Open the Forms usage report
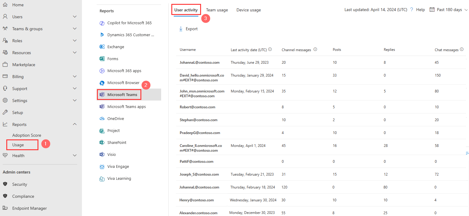The width and height of the screenshot is (469, 216). 113,59
